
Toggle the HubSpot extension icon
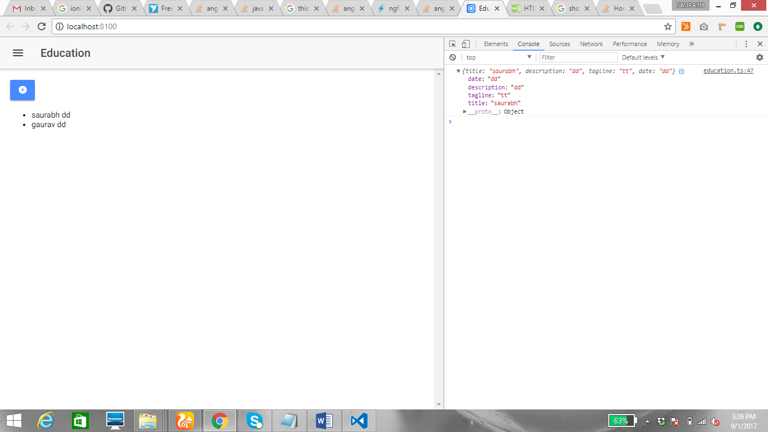click(686, 26)
